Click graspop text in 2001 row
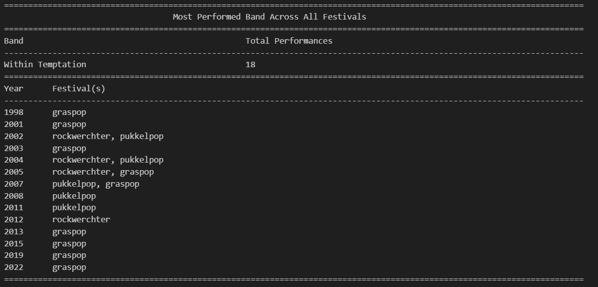598x287 pixels. click(69, 124)
